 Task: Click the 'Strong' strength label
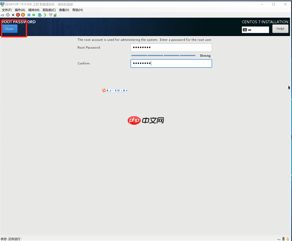205,55
